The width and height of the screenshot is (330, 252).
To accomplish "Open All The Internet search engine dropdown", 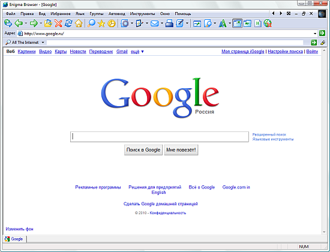I will [43, 43].
